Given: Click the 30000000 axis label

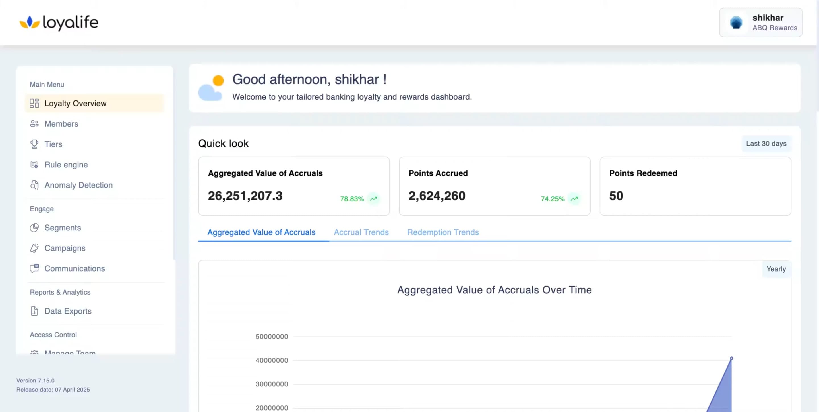Looking at the screenshot, I should [x=272, y=384].
